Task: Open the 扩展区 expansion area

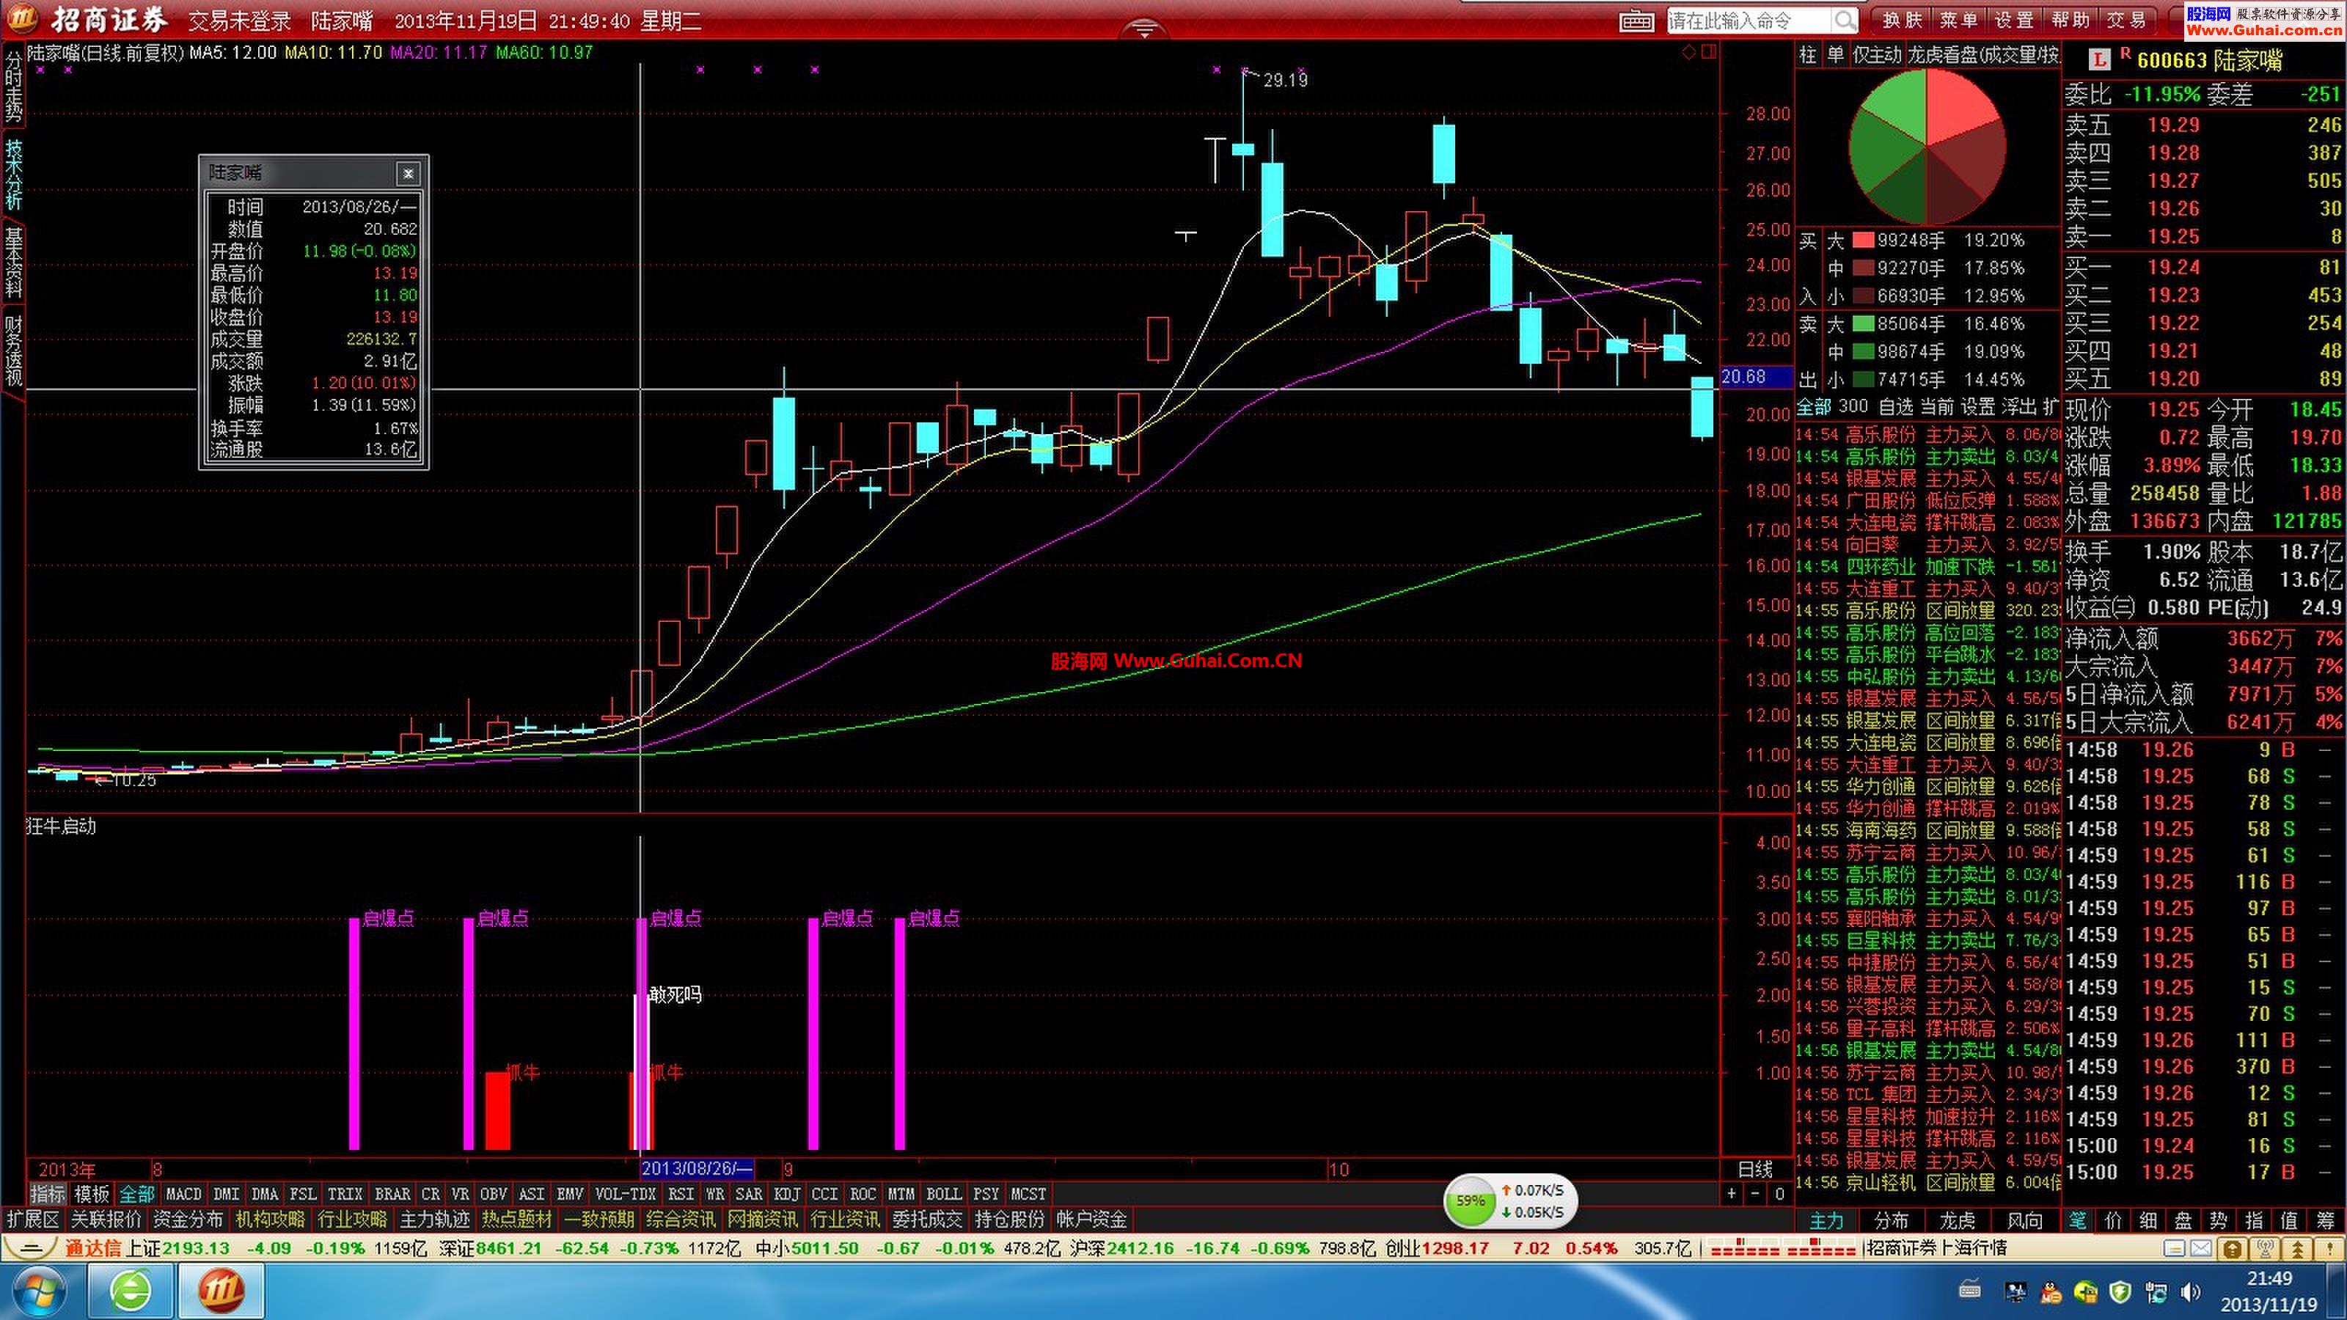Action: click(33, 1219)
